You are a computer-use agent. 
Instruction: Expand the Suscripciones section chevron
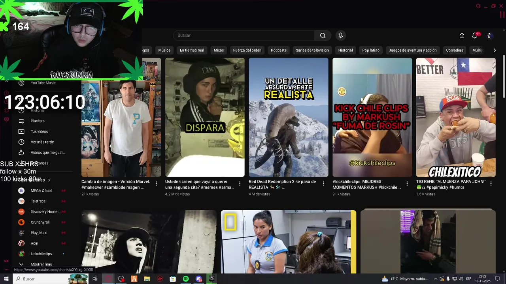pos(49,180)
